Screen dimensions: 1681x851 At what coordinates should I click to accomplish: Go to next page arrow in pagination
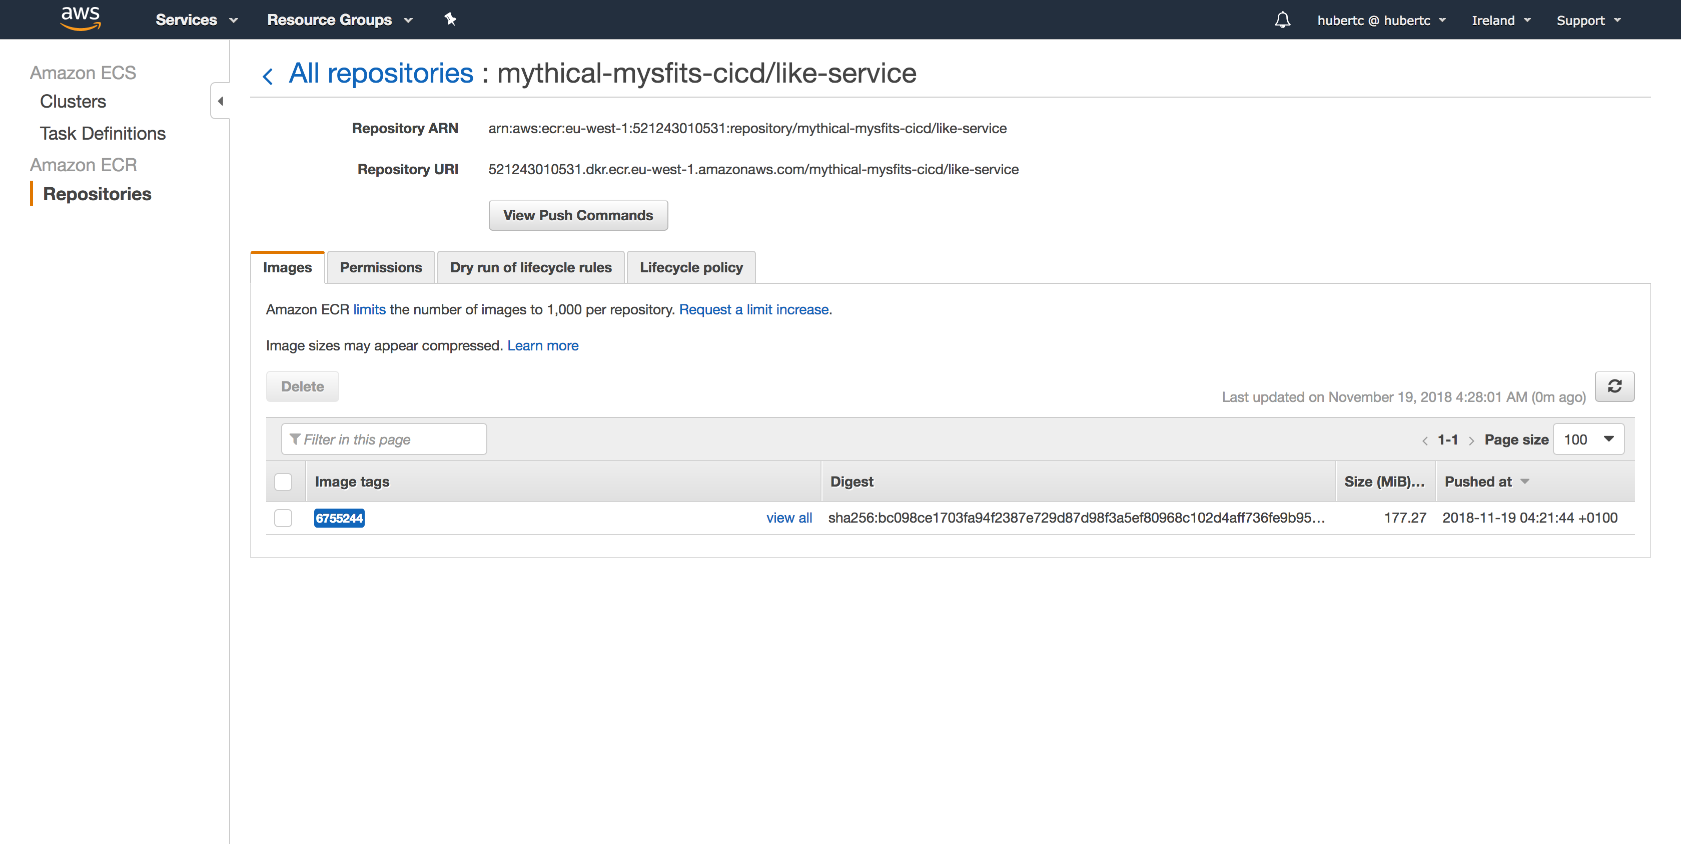pos(1471,441)
